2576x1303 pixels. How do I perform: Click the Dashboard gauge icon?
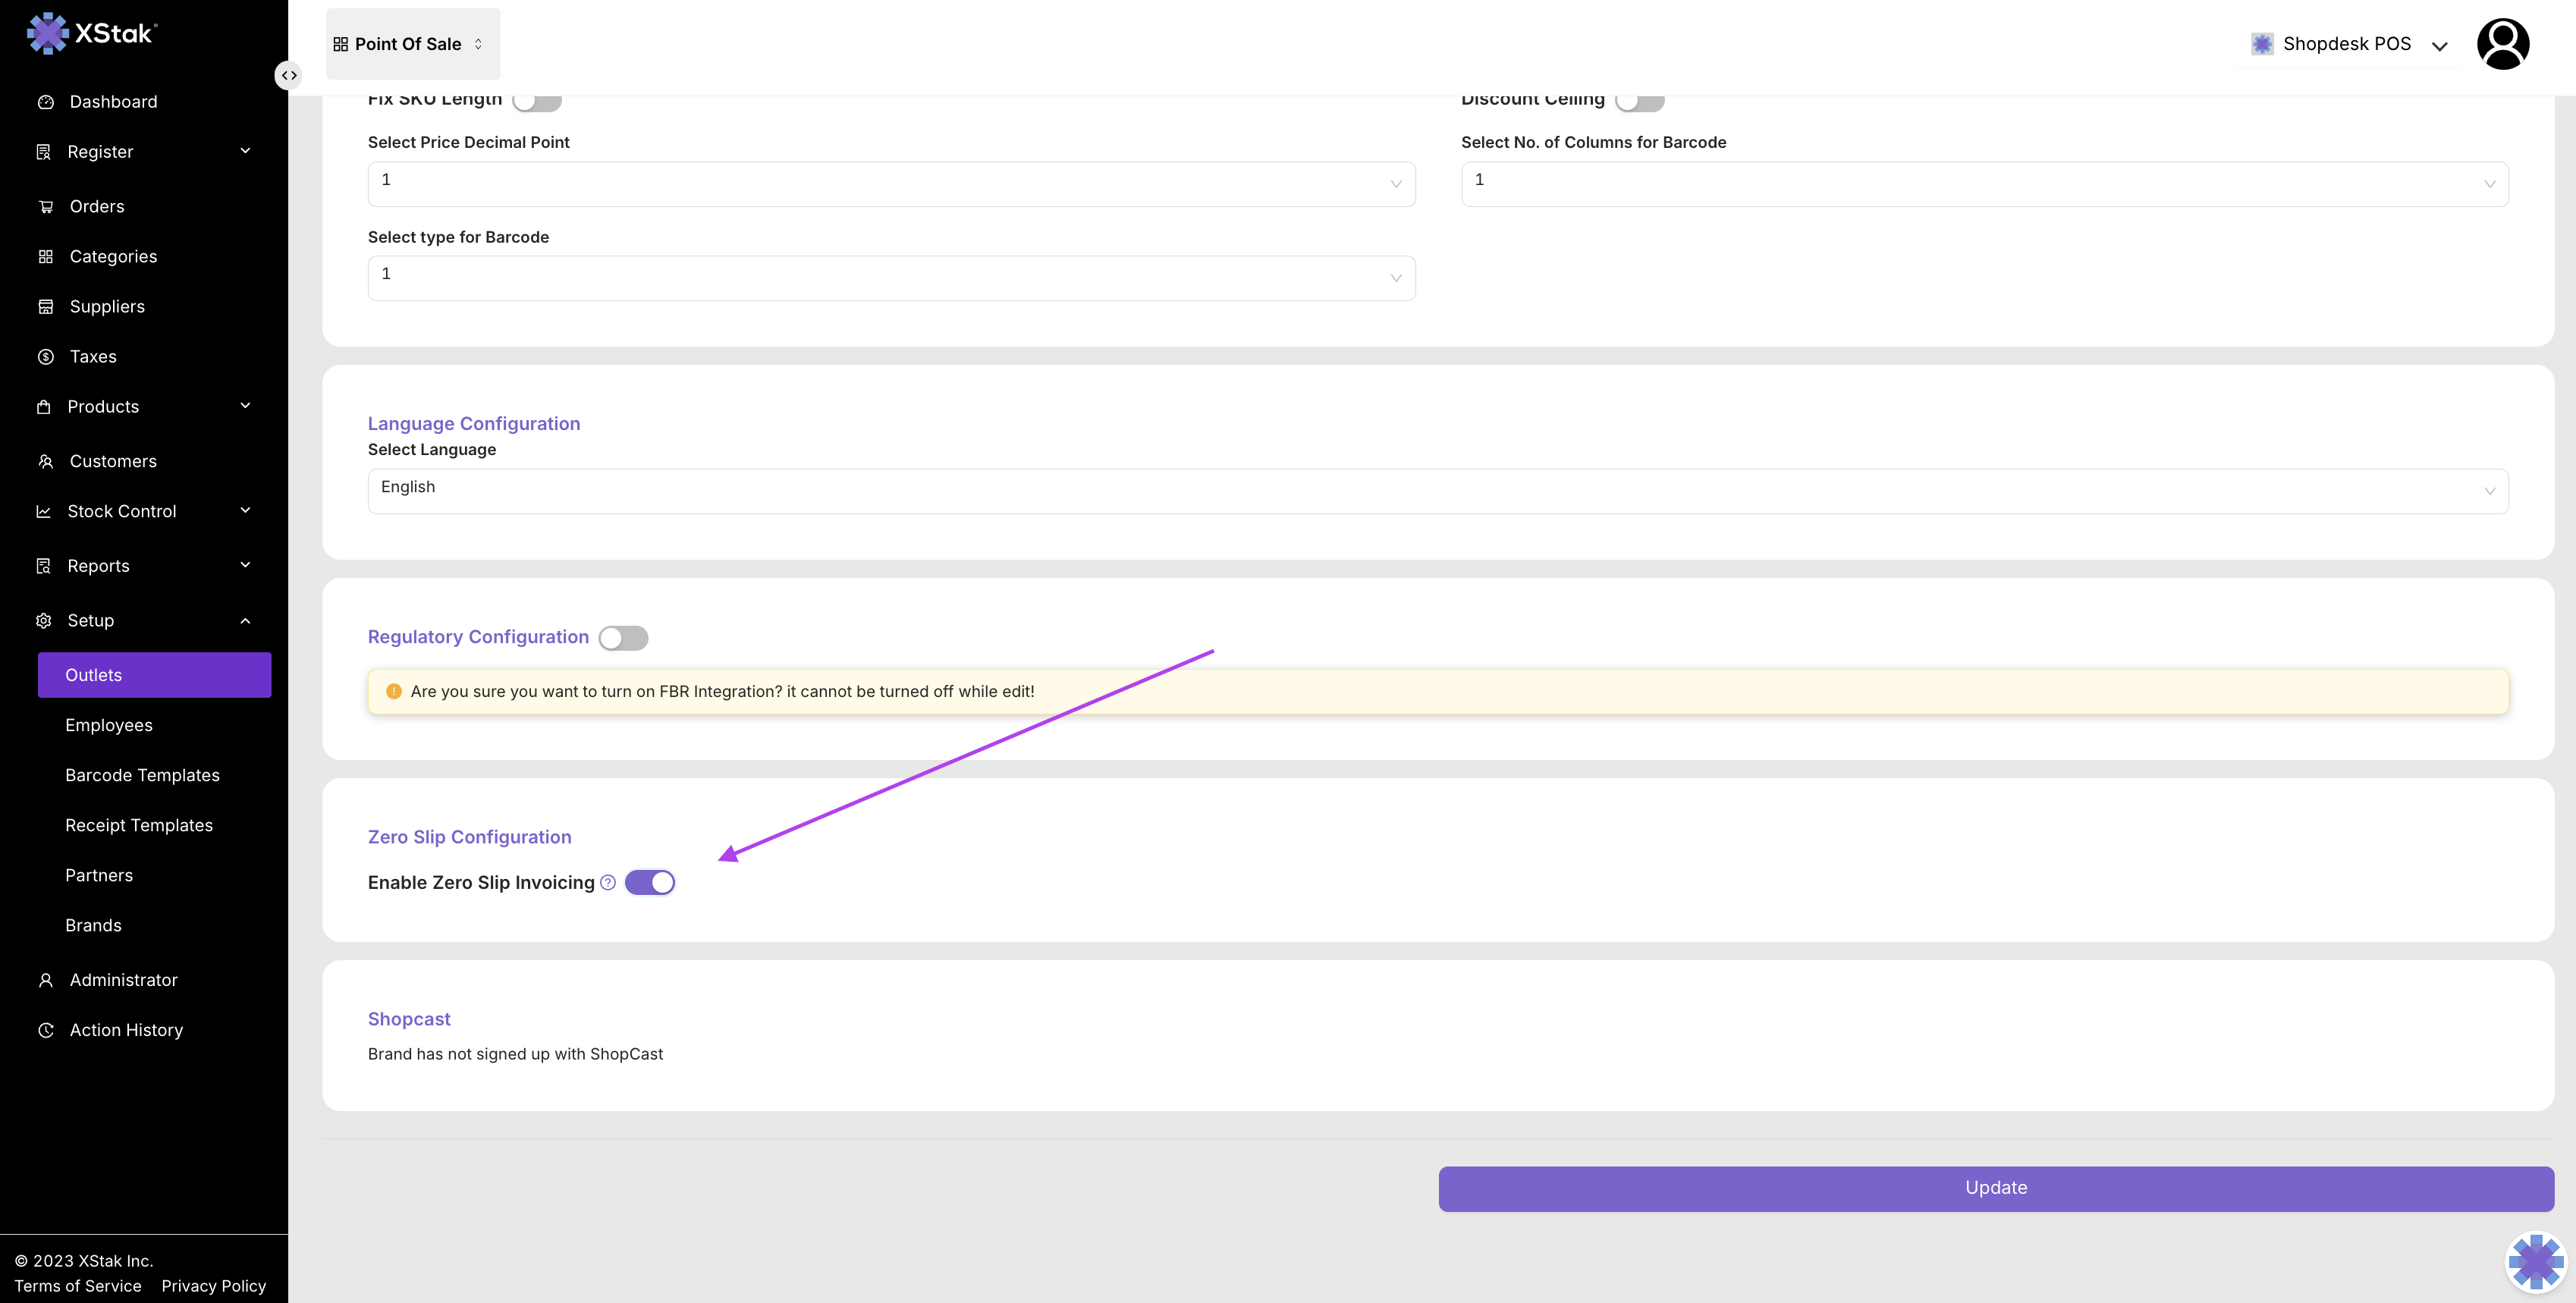coord(45,102)
